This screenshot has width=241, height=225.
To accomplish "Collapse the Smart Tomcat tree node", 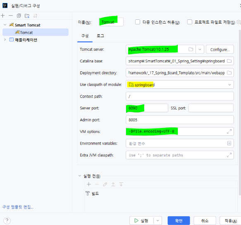I will click(x=5, y=25).
